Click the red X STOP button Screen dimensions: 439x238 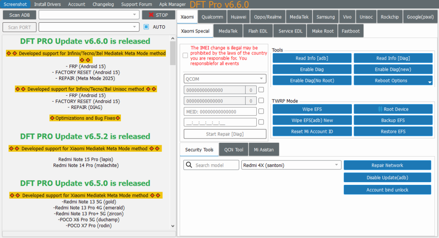pyautogui.click(x=159, y=15)
